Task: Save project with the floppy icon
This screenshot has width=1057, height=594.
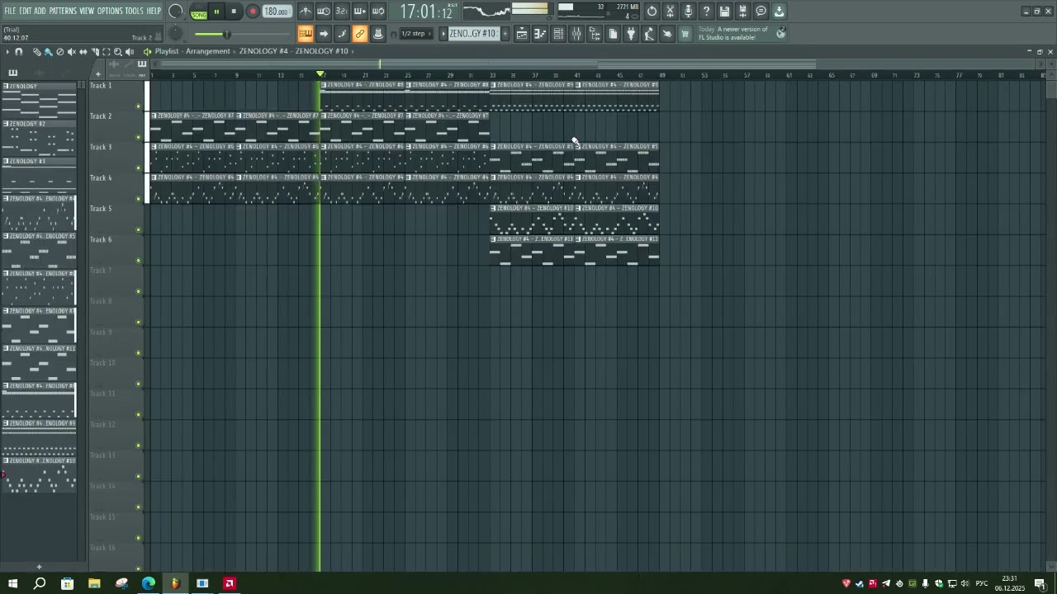Action: (x=724, y=12)
